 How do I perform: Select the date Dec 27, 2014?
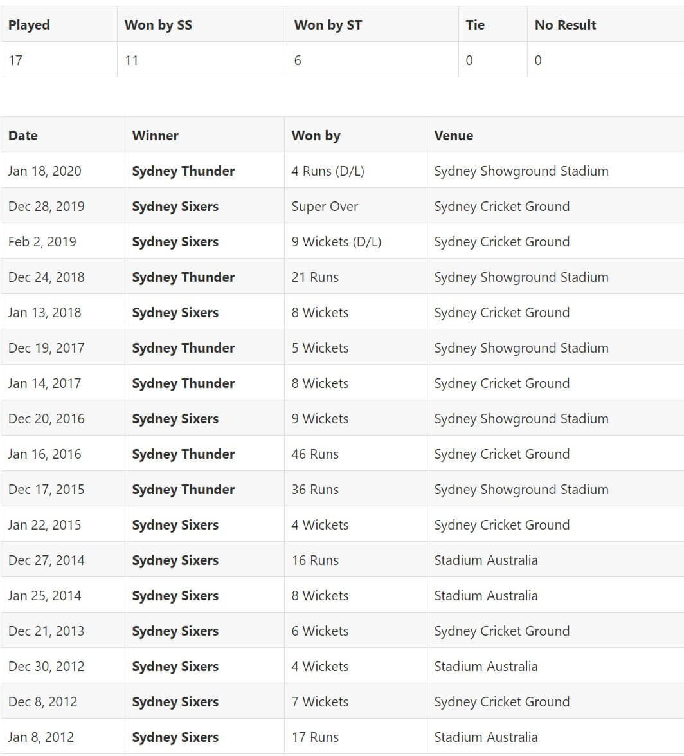point(46,560)
